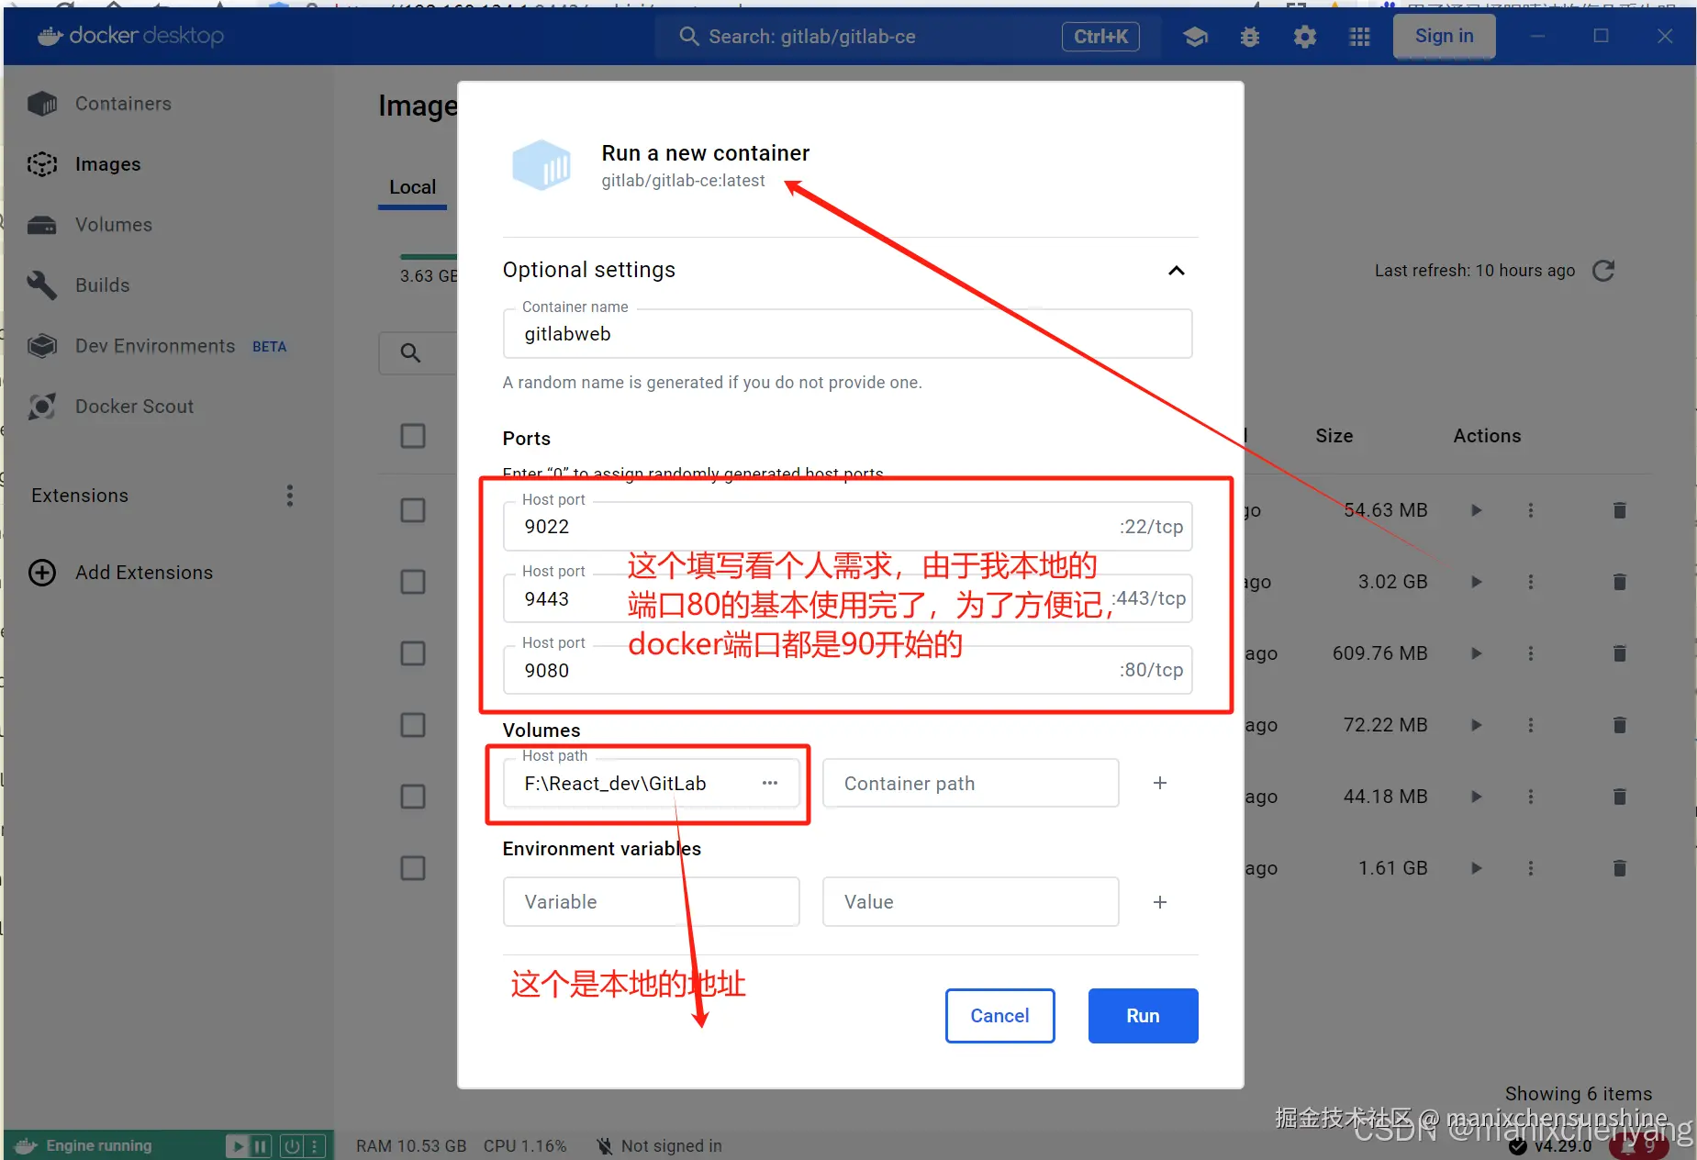The width and height of the screenshot is (1697, 1160).
Task: Click the image search magnifier icon
Action: click(410, 352)
